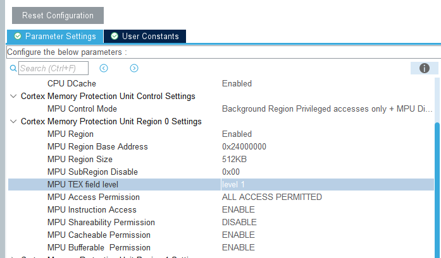Click the search magnifier icon
The height and width of the screenshot is (258, 441).
click(x=13, y=68)
